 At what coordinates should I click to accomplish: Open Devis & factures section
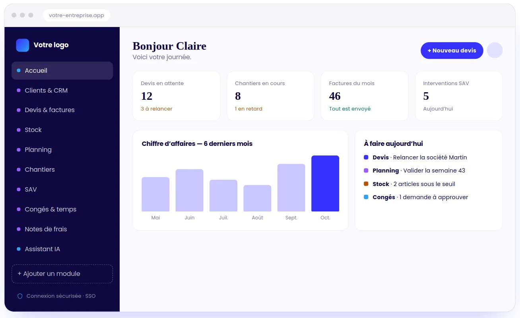[62, 110]
